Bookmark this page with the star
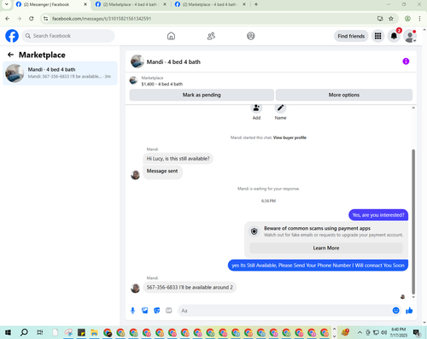Screen dimensions: 427x339 [391, 19]
